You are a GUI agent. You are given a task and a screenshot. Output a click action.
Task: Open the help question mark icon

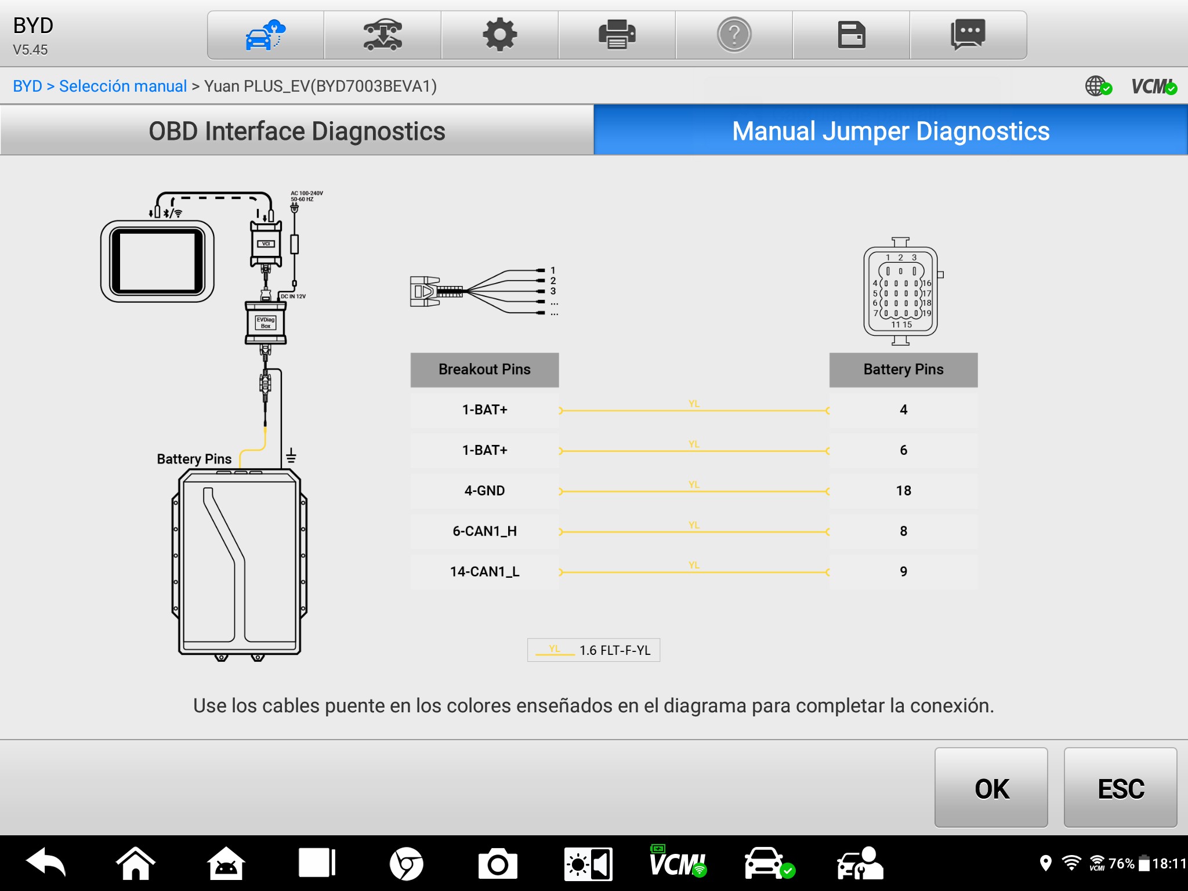tap(734, 35)
